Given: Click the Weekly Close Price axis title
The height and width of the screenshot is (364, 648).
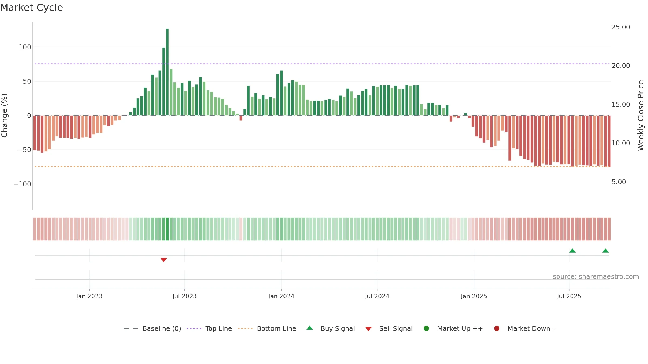Looking at the screenshot, I should [641, 115].
